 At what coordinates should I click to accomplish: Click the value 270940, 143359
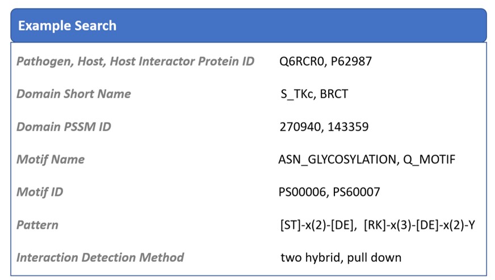pos(324,127)
